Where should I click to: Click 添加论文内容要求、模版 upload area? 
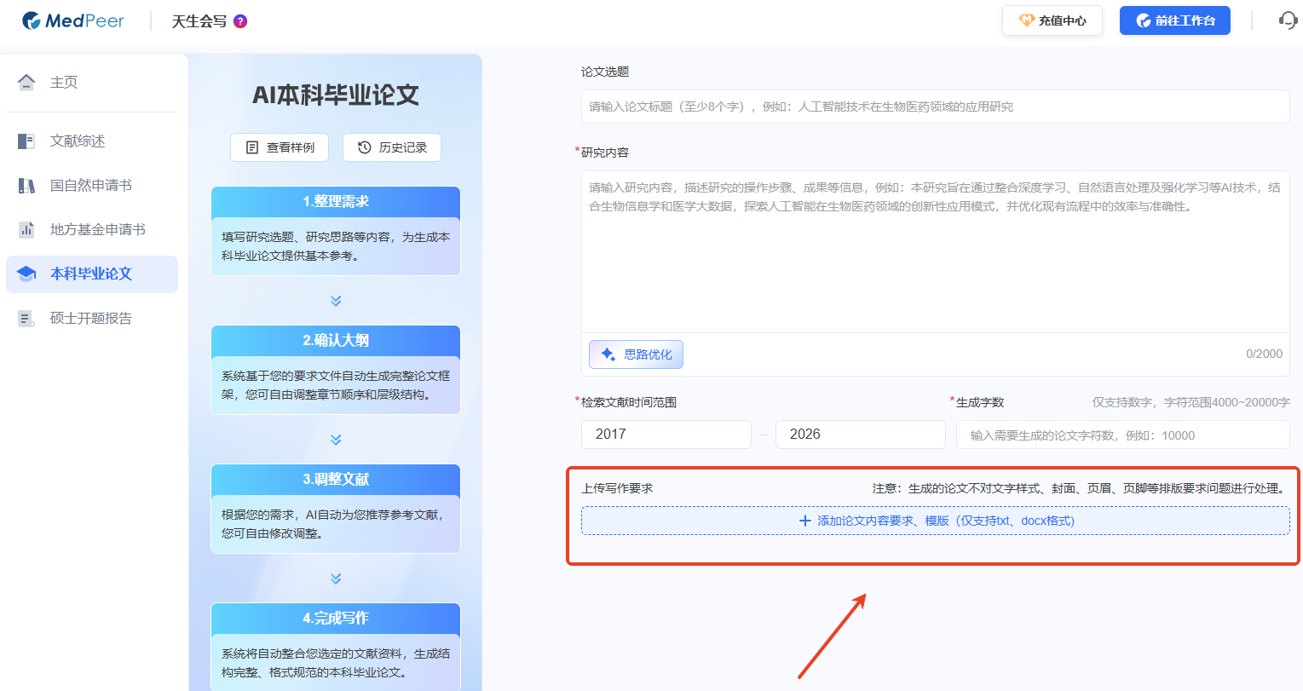[935, 521]
